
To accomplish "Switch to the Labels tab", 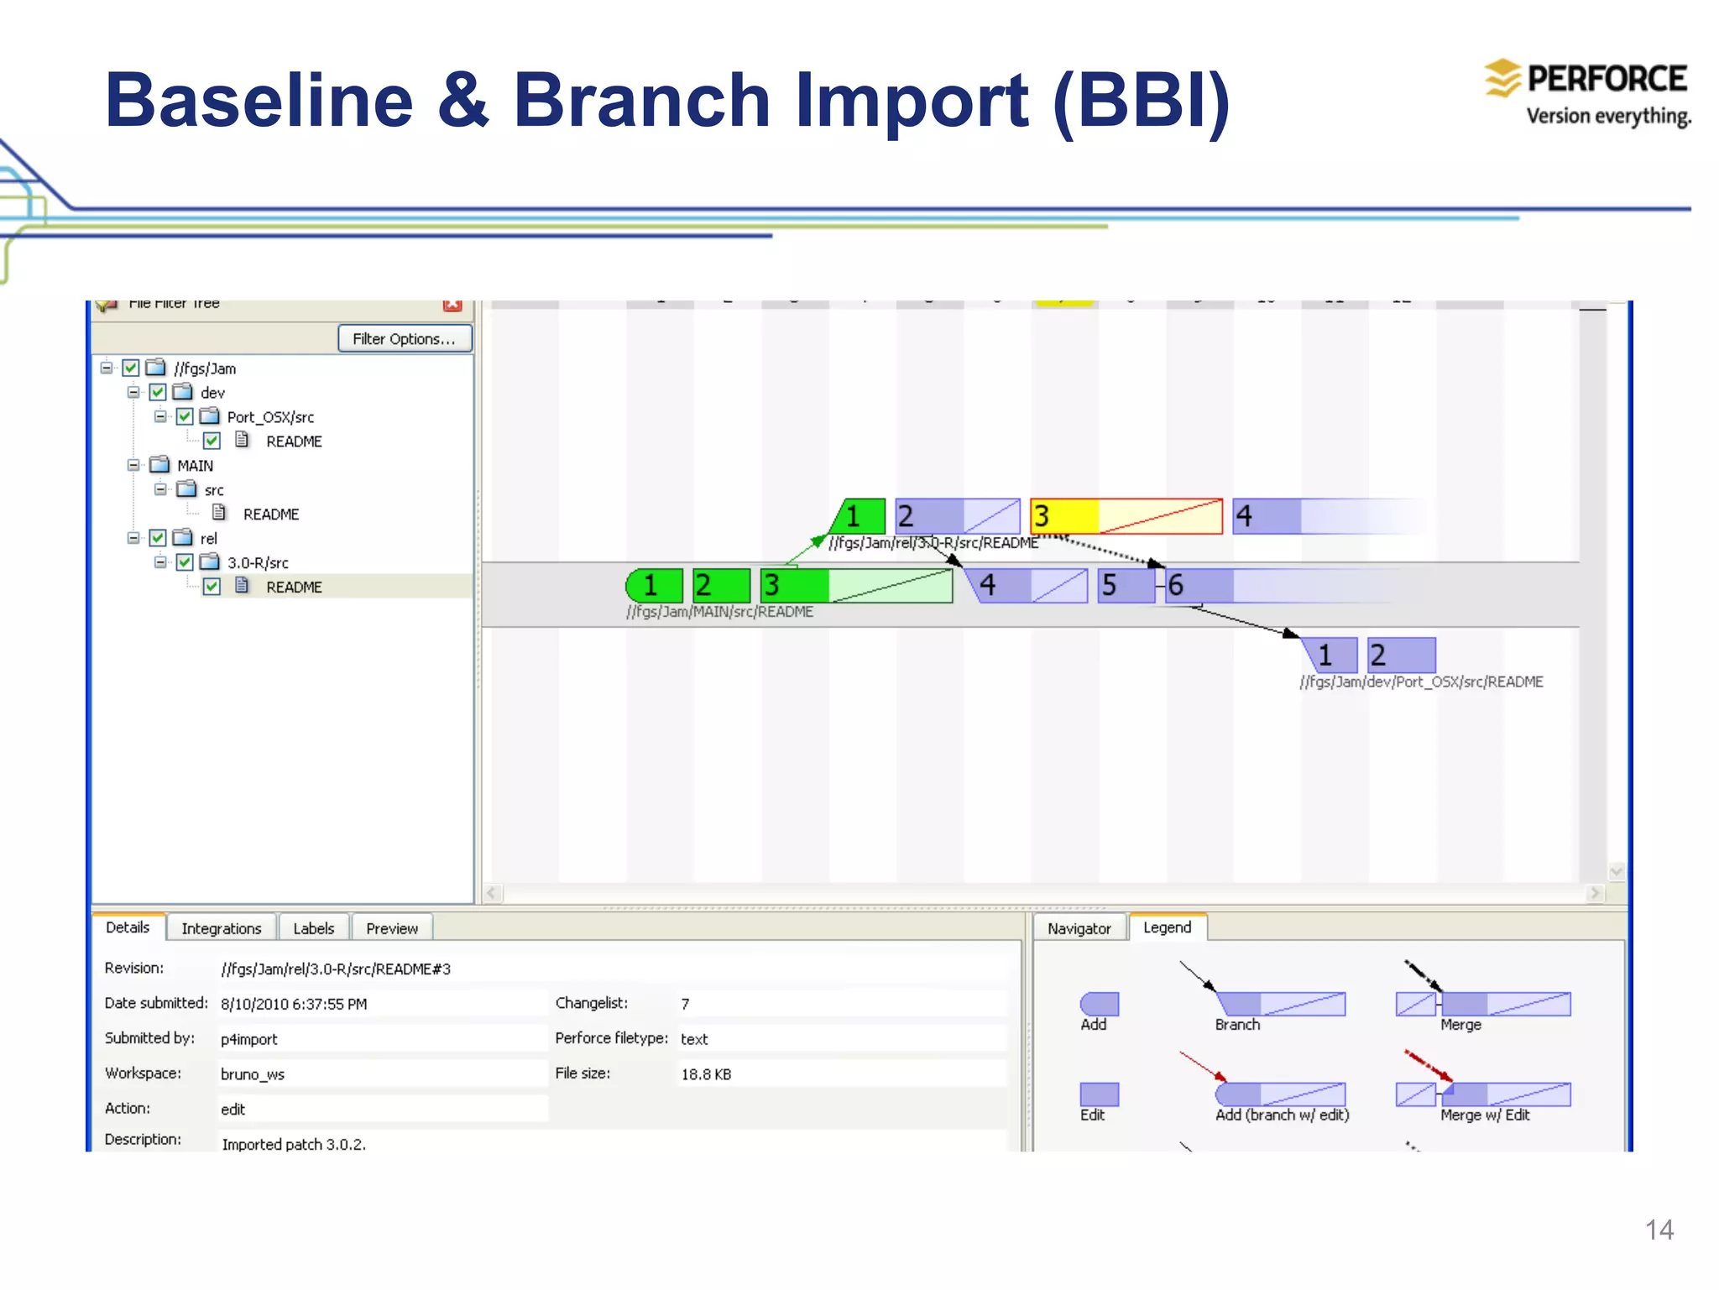I will (314, 928).
